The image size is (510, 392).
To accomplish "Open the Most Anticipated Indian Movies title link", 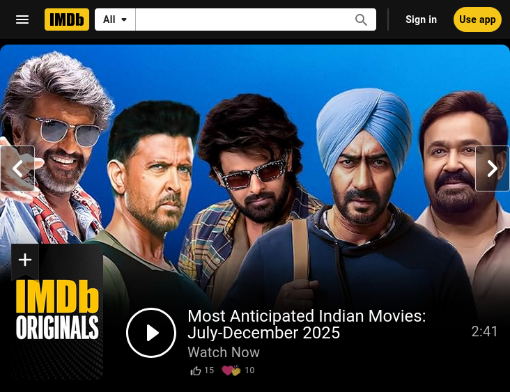I will point(307,324).
